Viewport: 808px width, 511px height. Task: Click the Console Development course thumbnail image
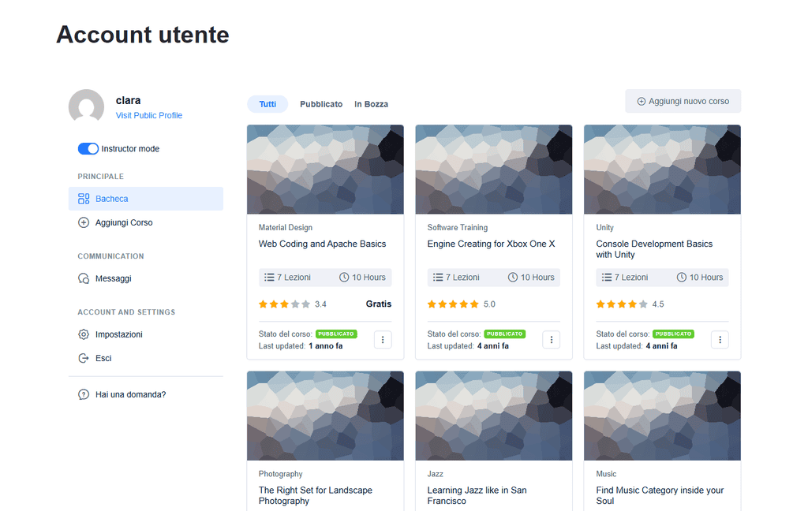(663, 170)
